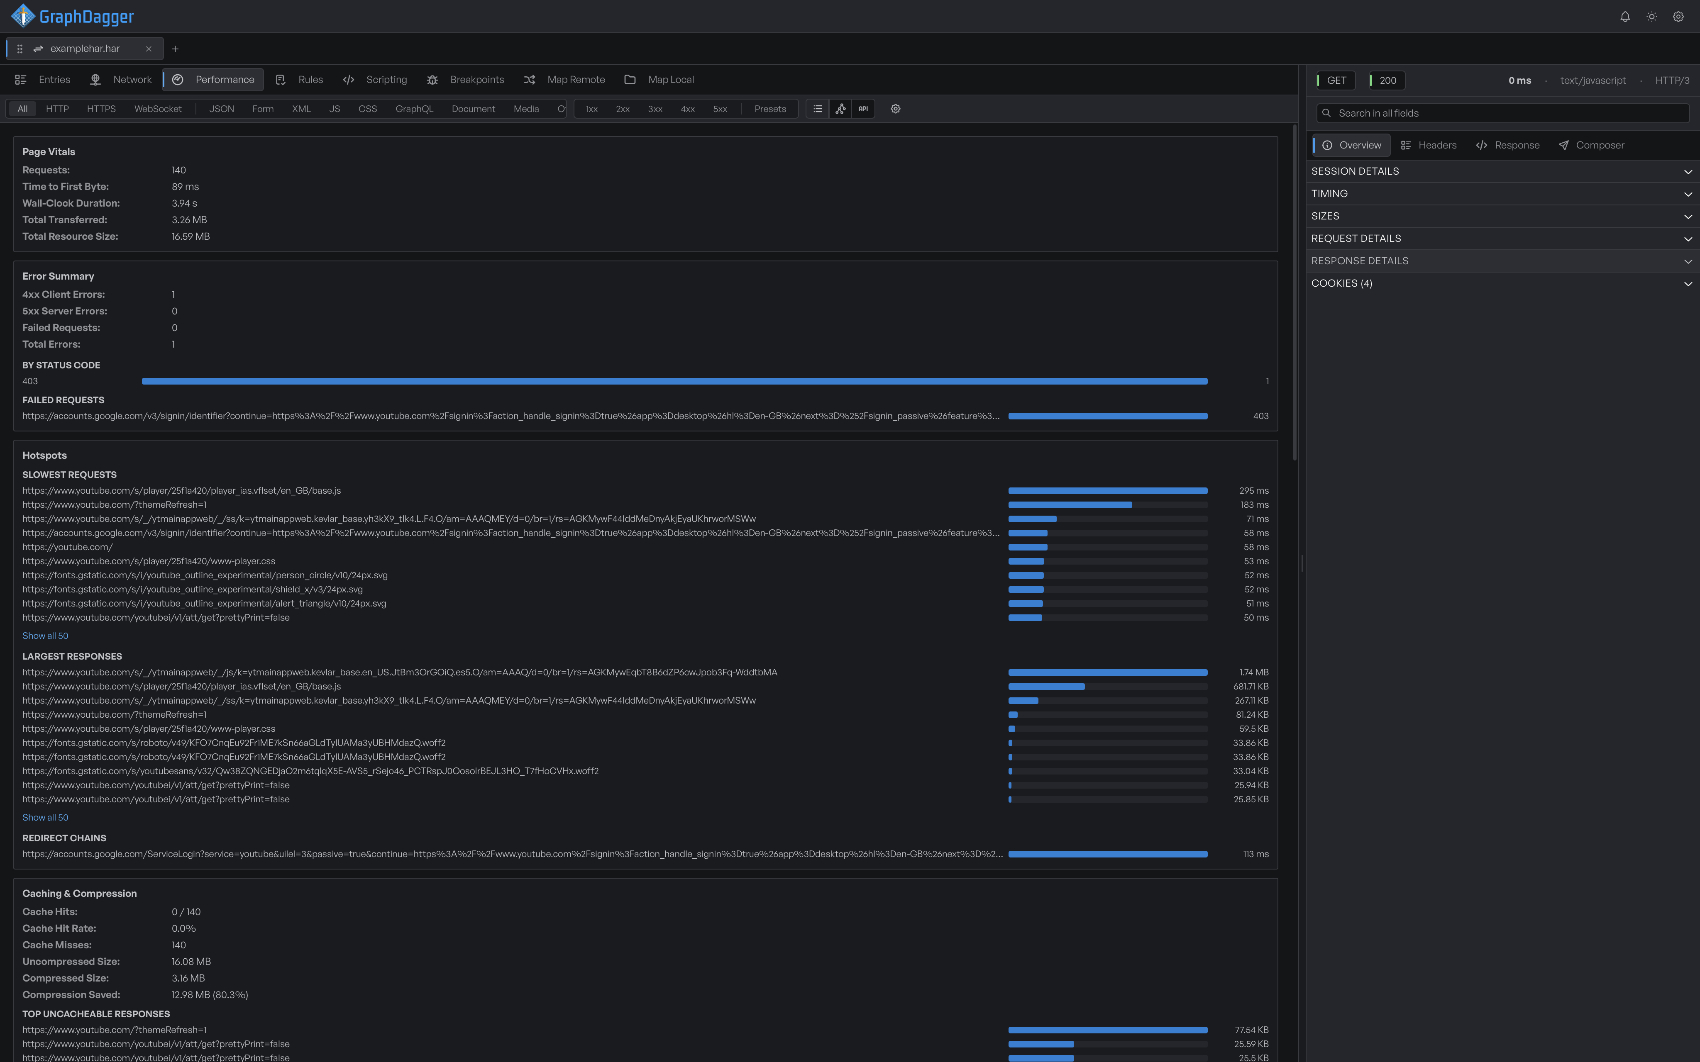The image size is (1700, 1062).
Task: Click the 113 ms redirect chain bar
Action: (1108, 855)
